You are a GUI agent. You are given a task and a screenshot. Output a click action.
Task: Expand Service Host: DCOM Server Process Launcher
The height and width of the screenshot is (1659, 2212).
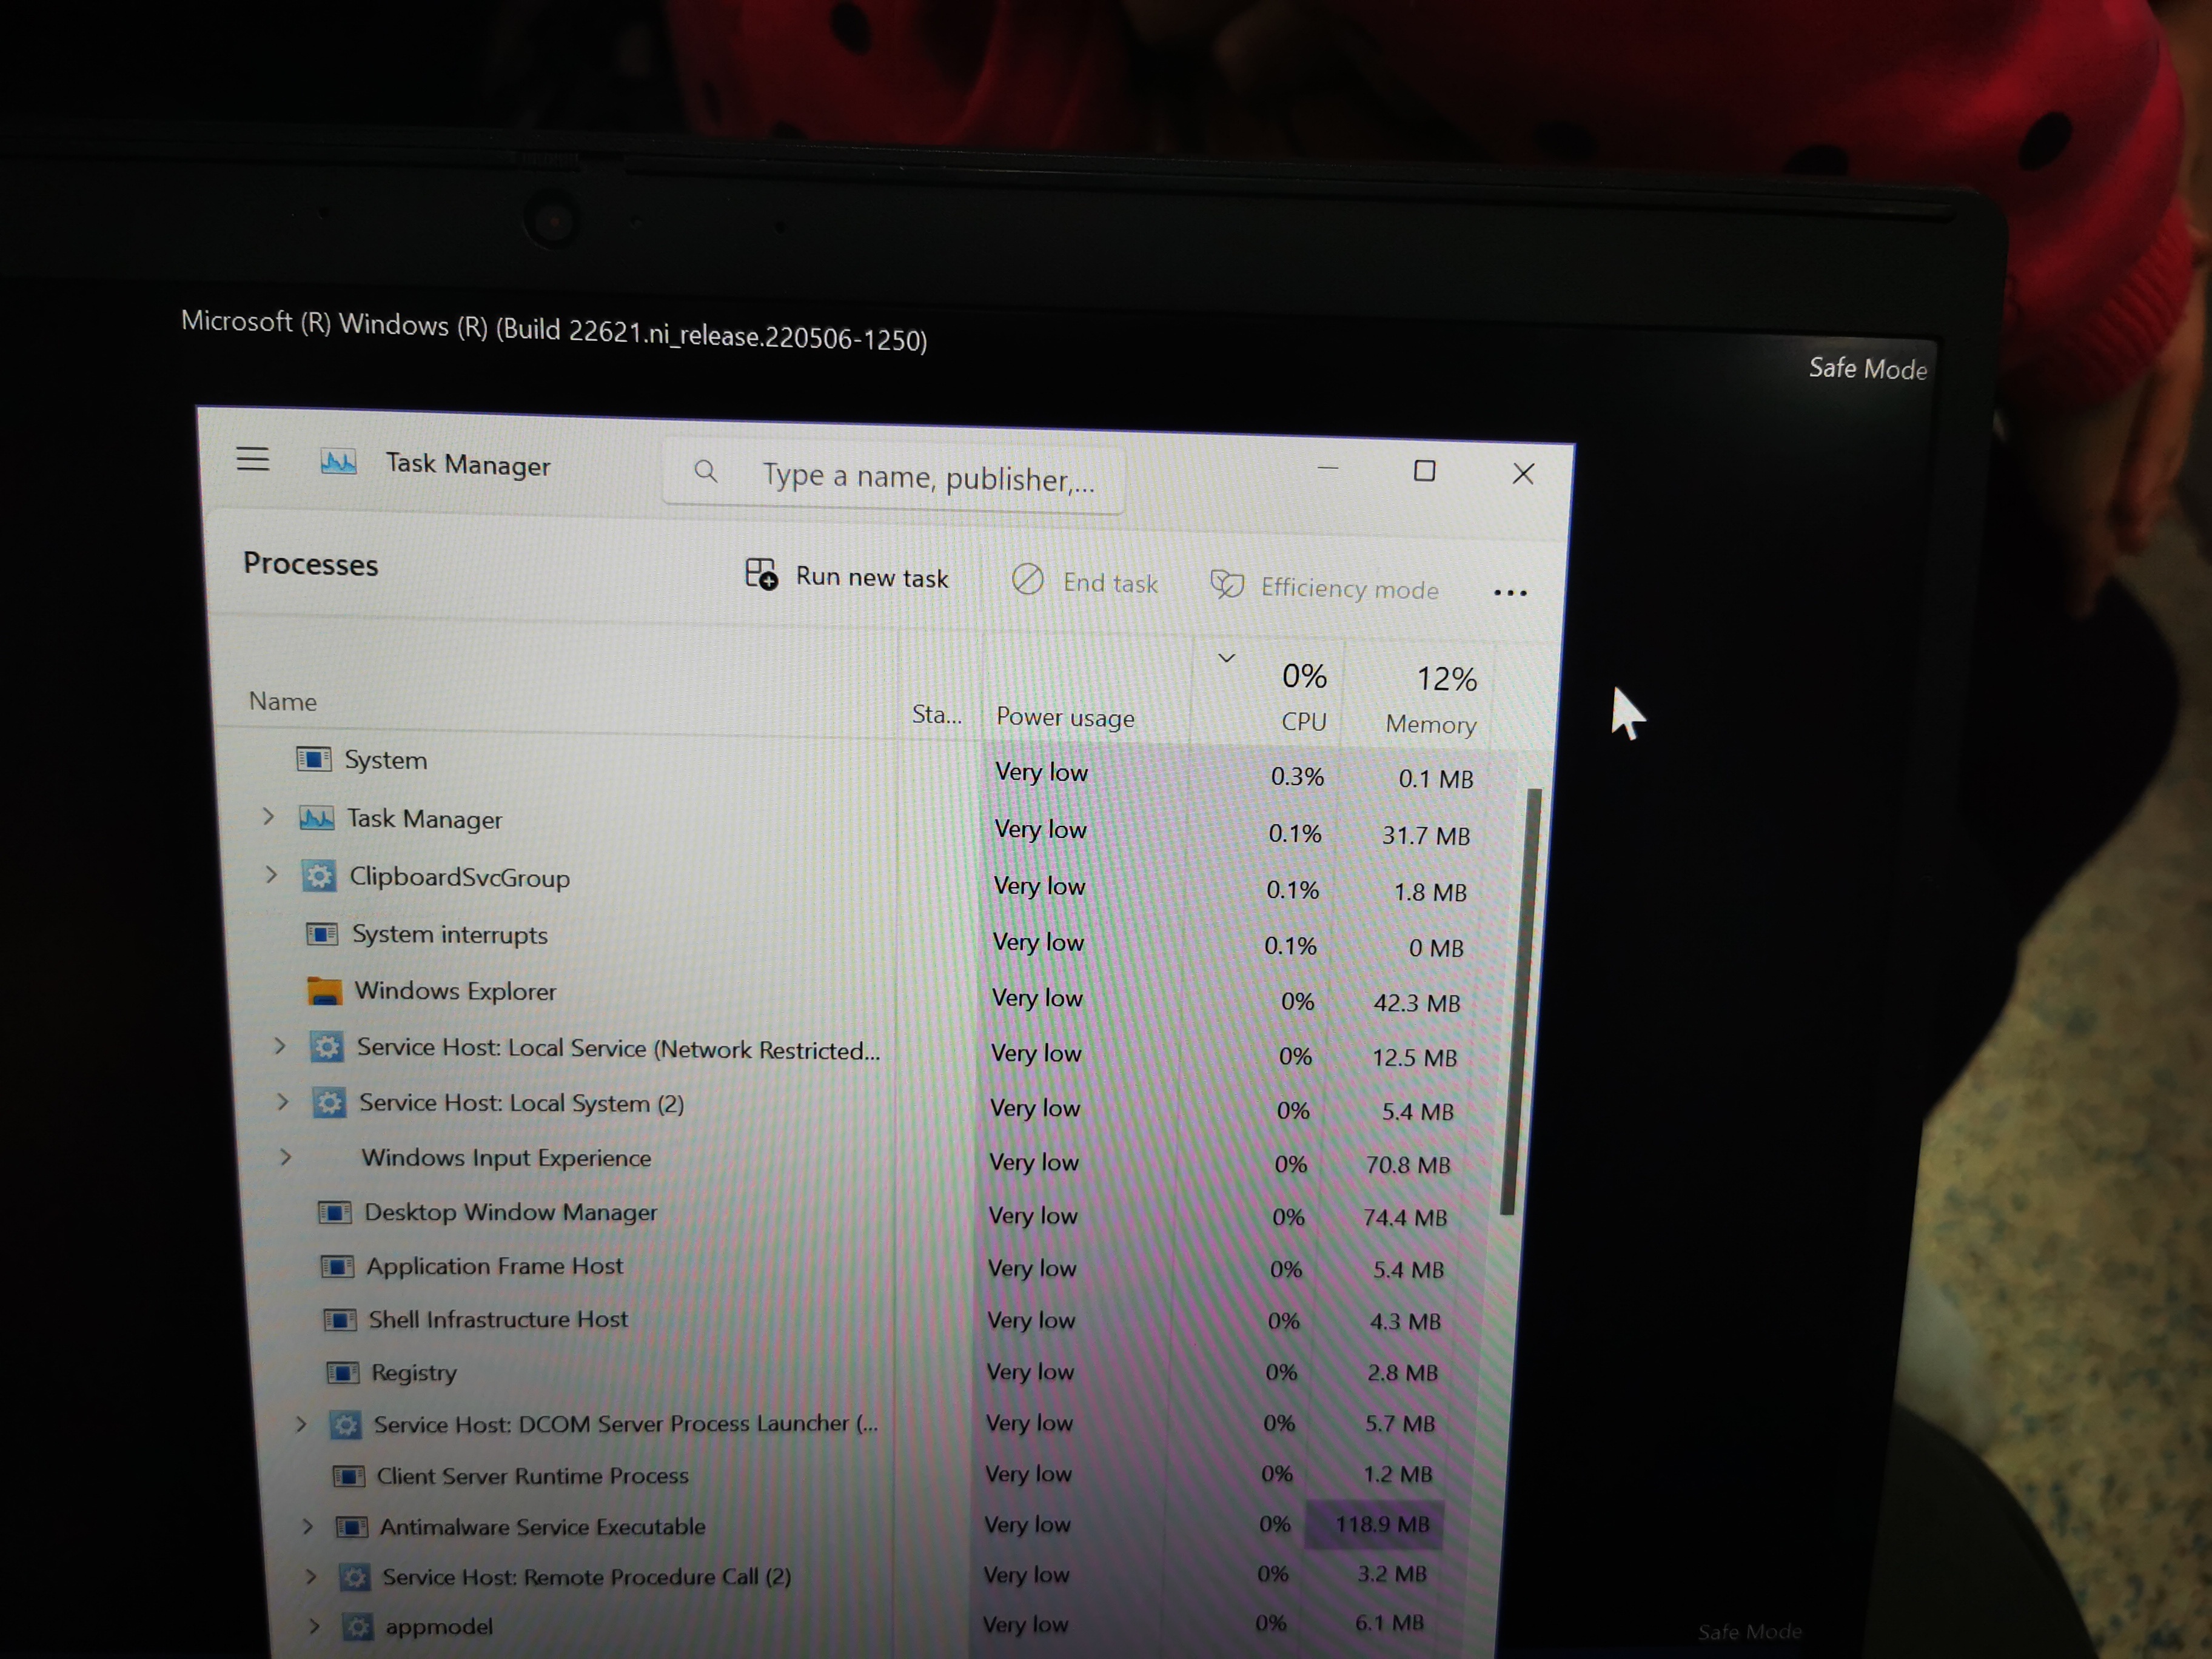301,1424
